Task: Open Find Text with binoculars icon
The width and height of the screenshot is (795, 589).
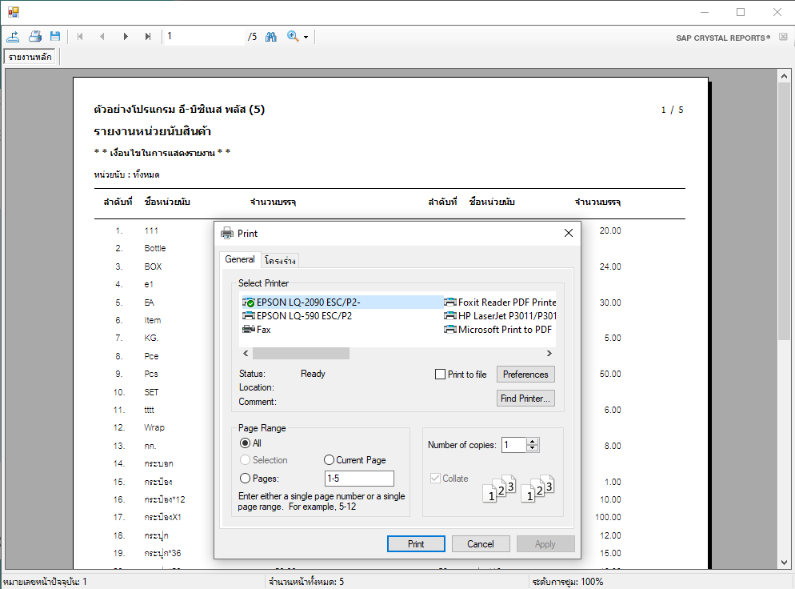Action: pos(270,36)
